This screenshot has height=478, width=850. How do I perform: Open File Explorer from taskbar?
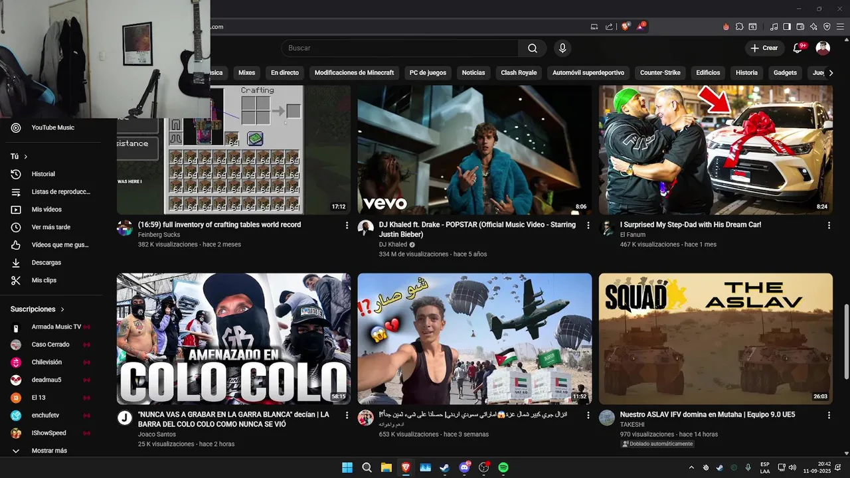[x=386, y=467]
